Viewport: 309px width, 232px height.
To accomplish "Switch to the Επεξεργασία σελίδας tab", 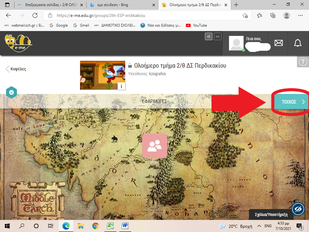I will coord(50,5).
